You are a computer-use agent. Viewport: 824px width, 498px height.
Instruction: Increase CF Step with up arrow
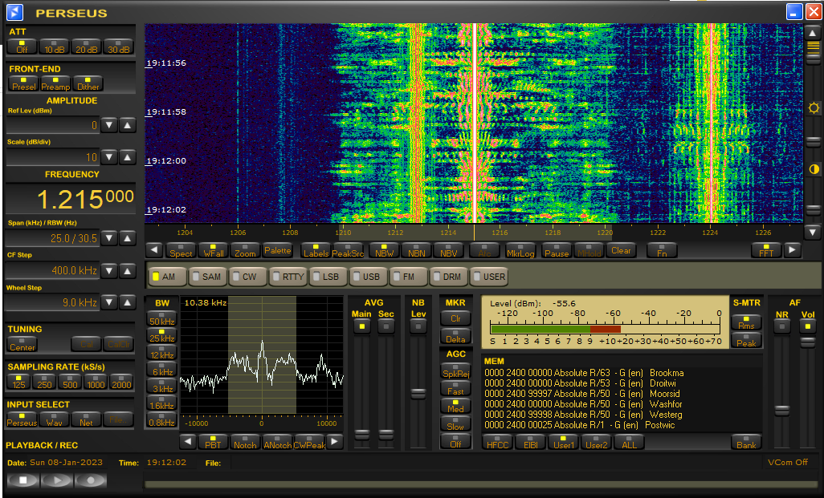(128, 271)
